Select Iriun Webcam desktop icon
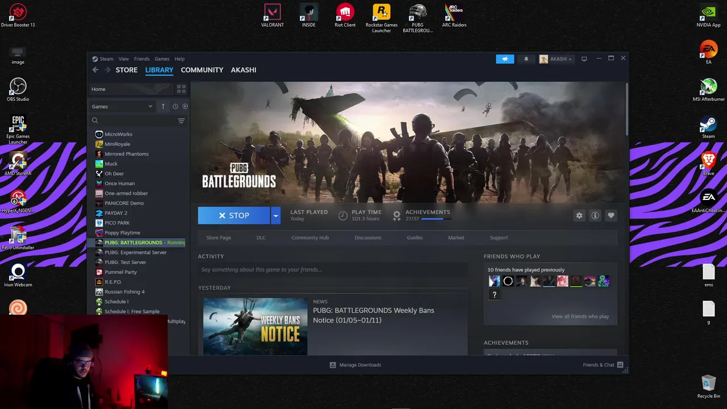This screenshot has width=727, height=409. pos(18,276)
